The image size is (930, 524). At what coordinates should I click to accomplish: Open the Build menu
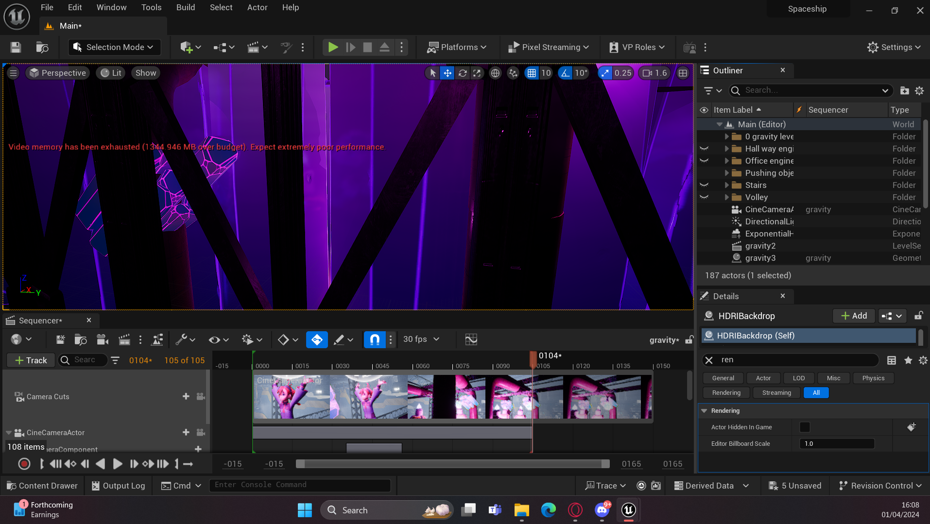186,7
